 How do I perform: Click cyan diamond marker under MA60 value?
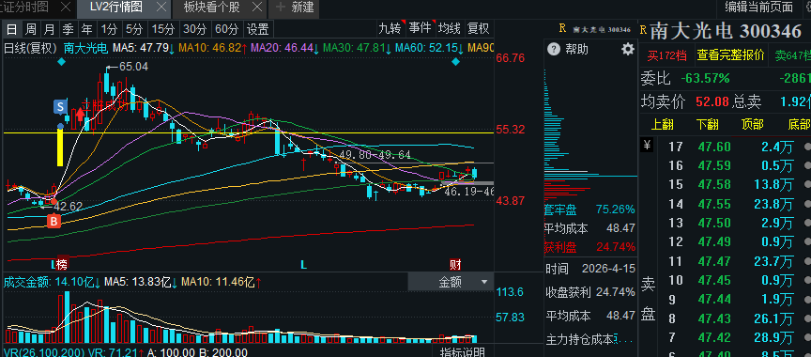tap(455, 62)
